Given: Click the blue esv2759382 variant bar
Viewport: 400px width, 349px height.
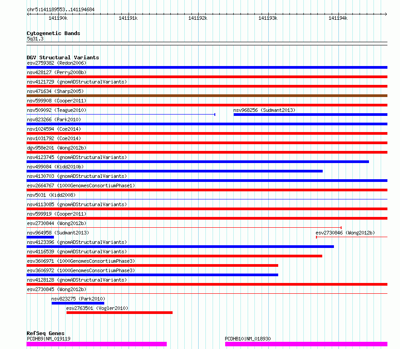Looking at the screenshot, I should pos(207,67).
